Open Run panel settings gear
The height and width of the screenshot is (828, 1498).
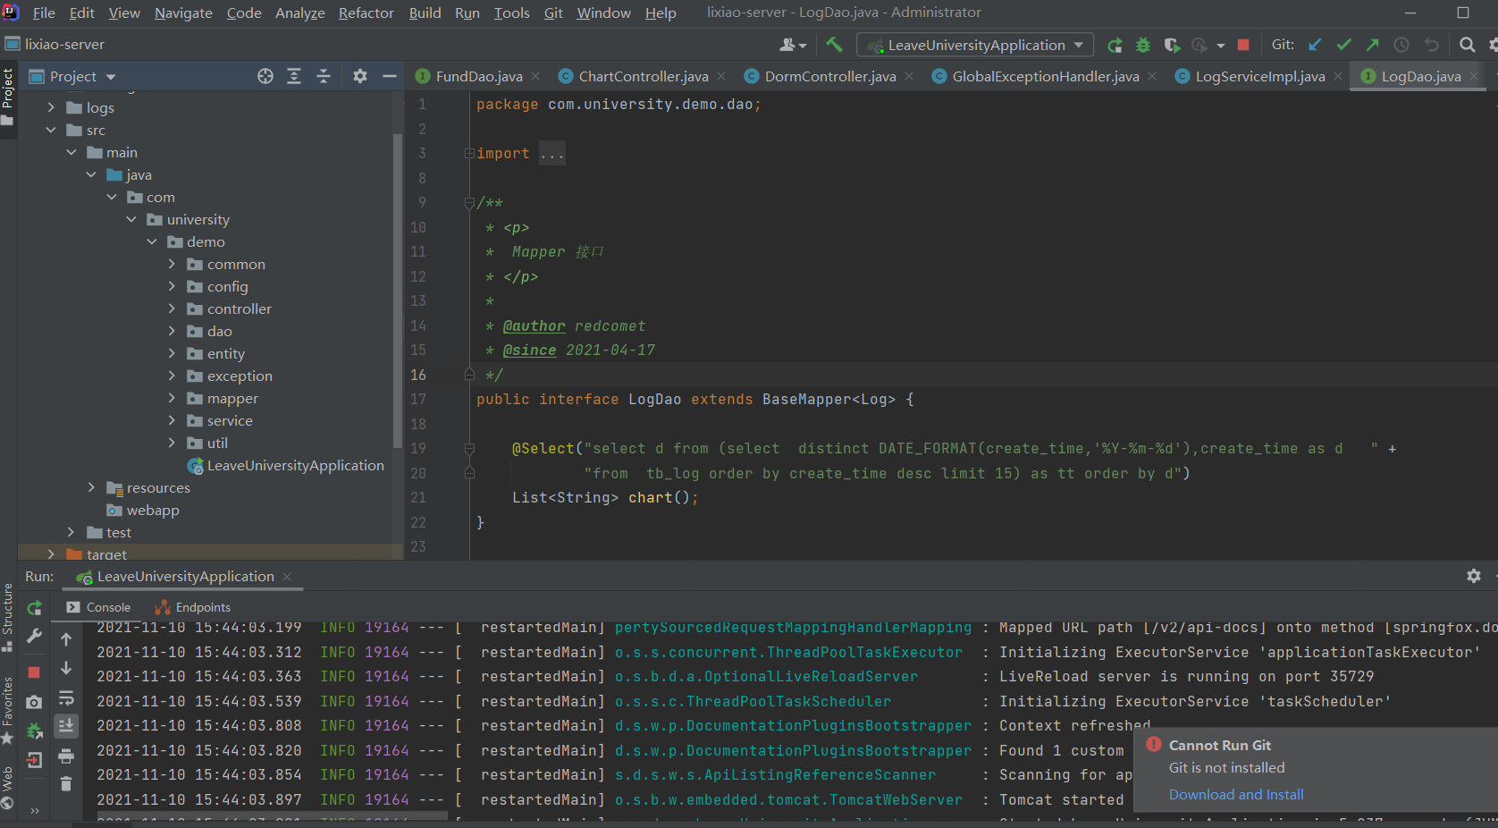1474,577
